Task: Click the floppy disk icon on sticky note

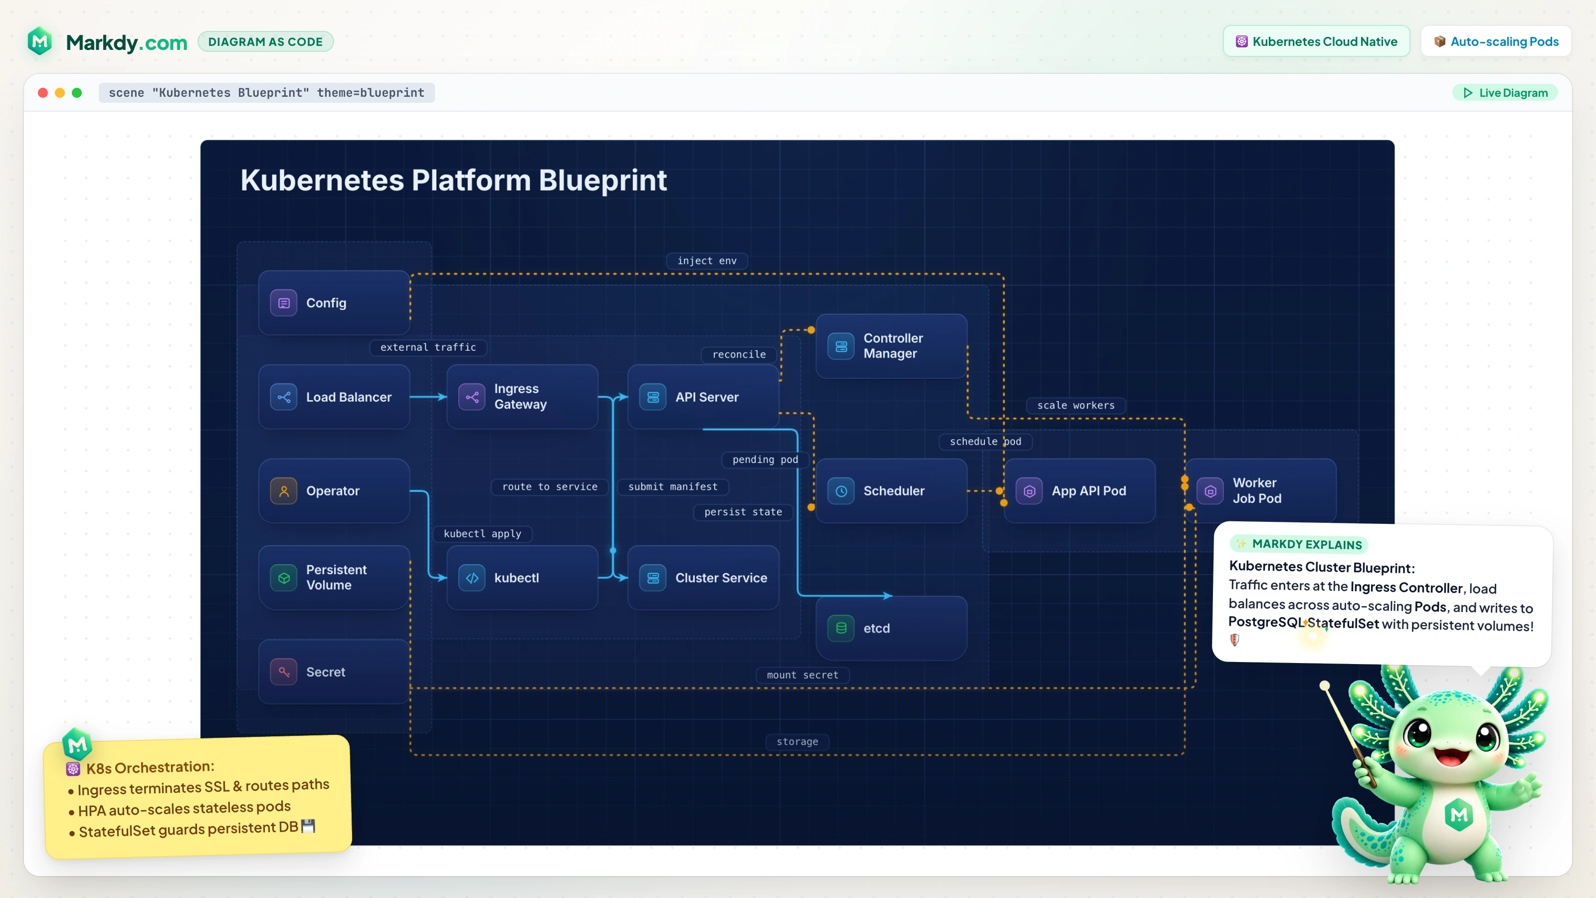Action: pos(308,826)
